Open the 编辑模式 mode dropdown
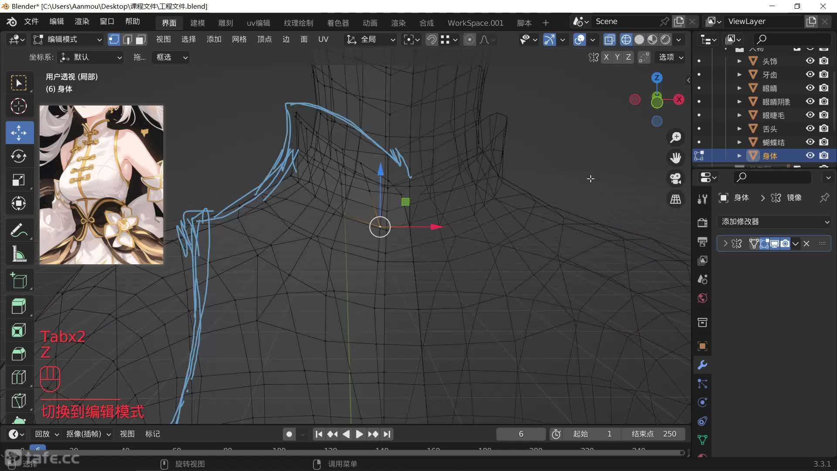 click(68, 40)
